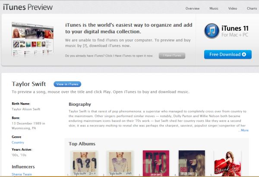
Task: Open the second 1989 album cover
Action: 120,163
